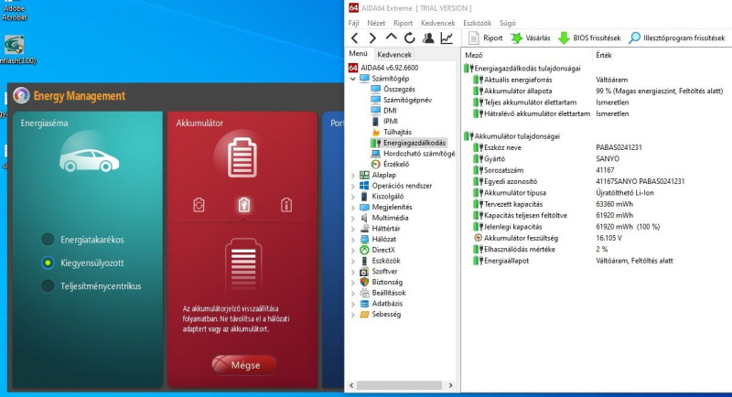Open the Nézet menu
This screenshot has height=397, width=732.
(376, 23)
